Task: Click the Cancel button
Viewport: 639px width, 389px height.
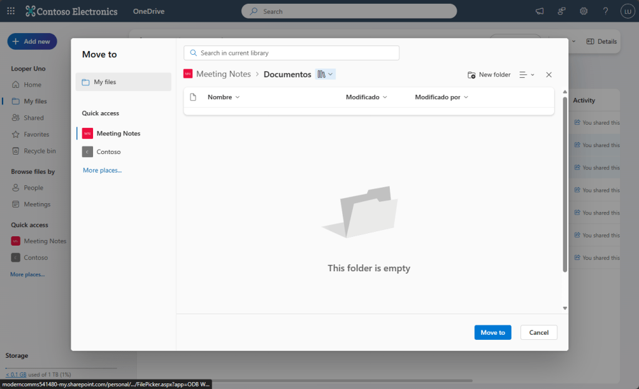Action: 538,332
